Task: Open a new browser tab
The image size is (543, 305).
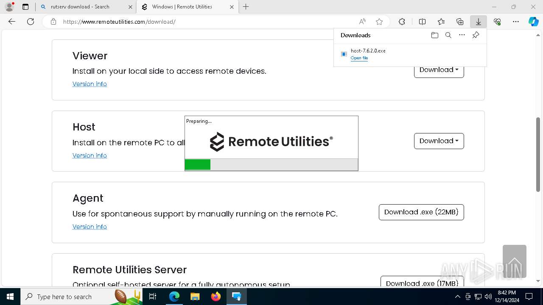Action: coord(246,7)
